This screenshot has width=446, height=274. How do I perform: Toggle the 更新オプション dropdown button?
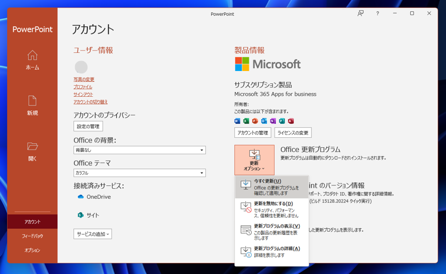click(x=254, y=160)
